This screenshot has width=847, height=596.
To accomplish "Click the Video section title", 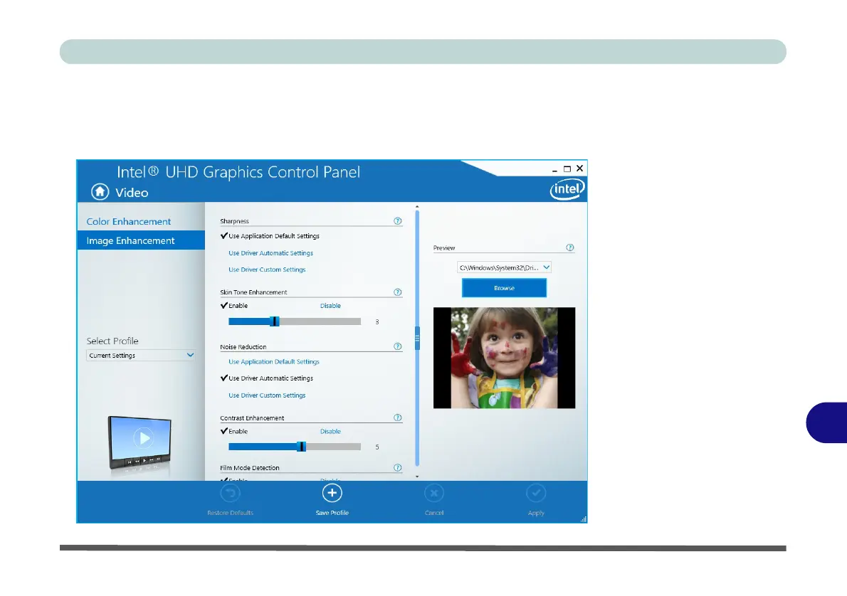I will [131, 193].
